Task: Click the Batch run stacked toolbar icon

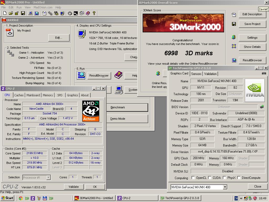Action: [82, 13]
